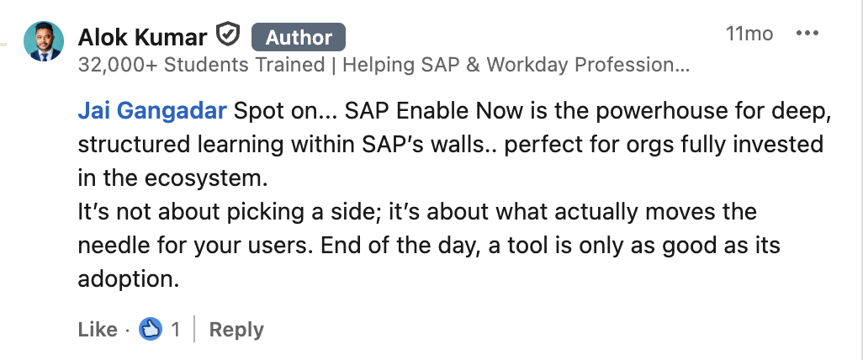Click the Alok Kumar author name
The width and height of the screenshot is (863, 360).
(x=143, y=36)
